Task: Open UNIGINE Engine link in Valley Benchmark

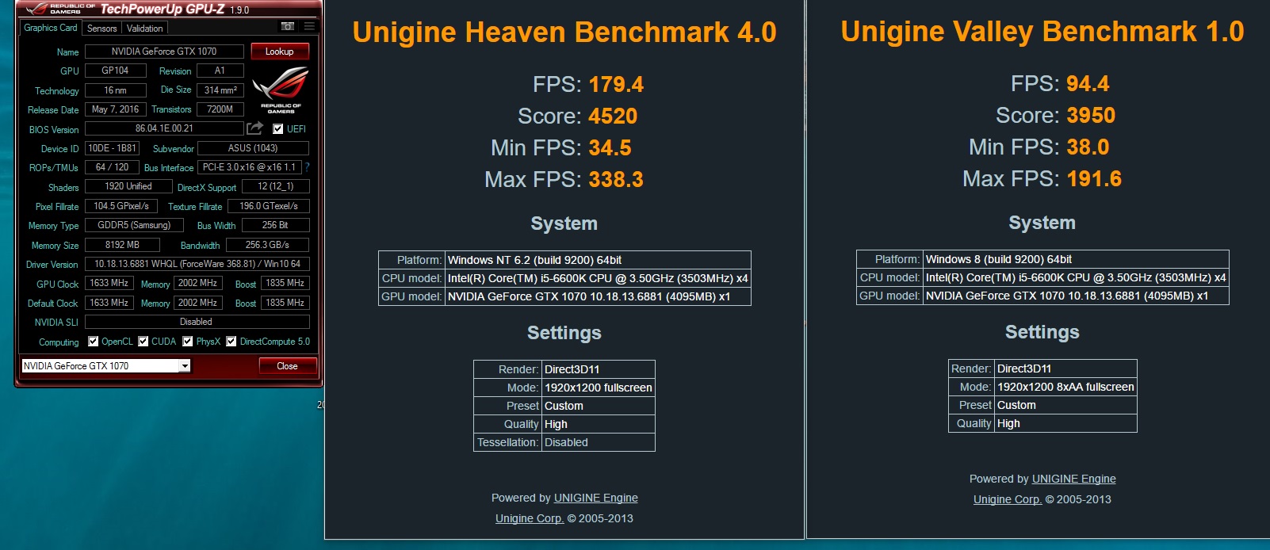Action: click(x=1074, y=479)
